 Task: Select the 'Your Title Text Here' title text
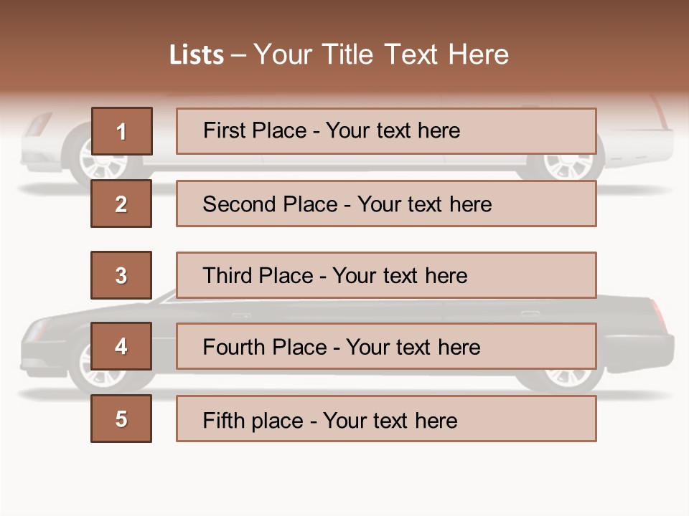(x=381, y=55)
